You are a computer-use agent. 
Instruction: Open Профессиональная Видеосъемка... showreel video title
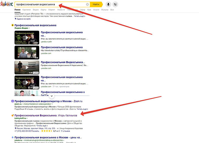point(63,62)
